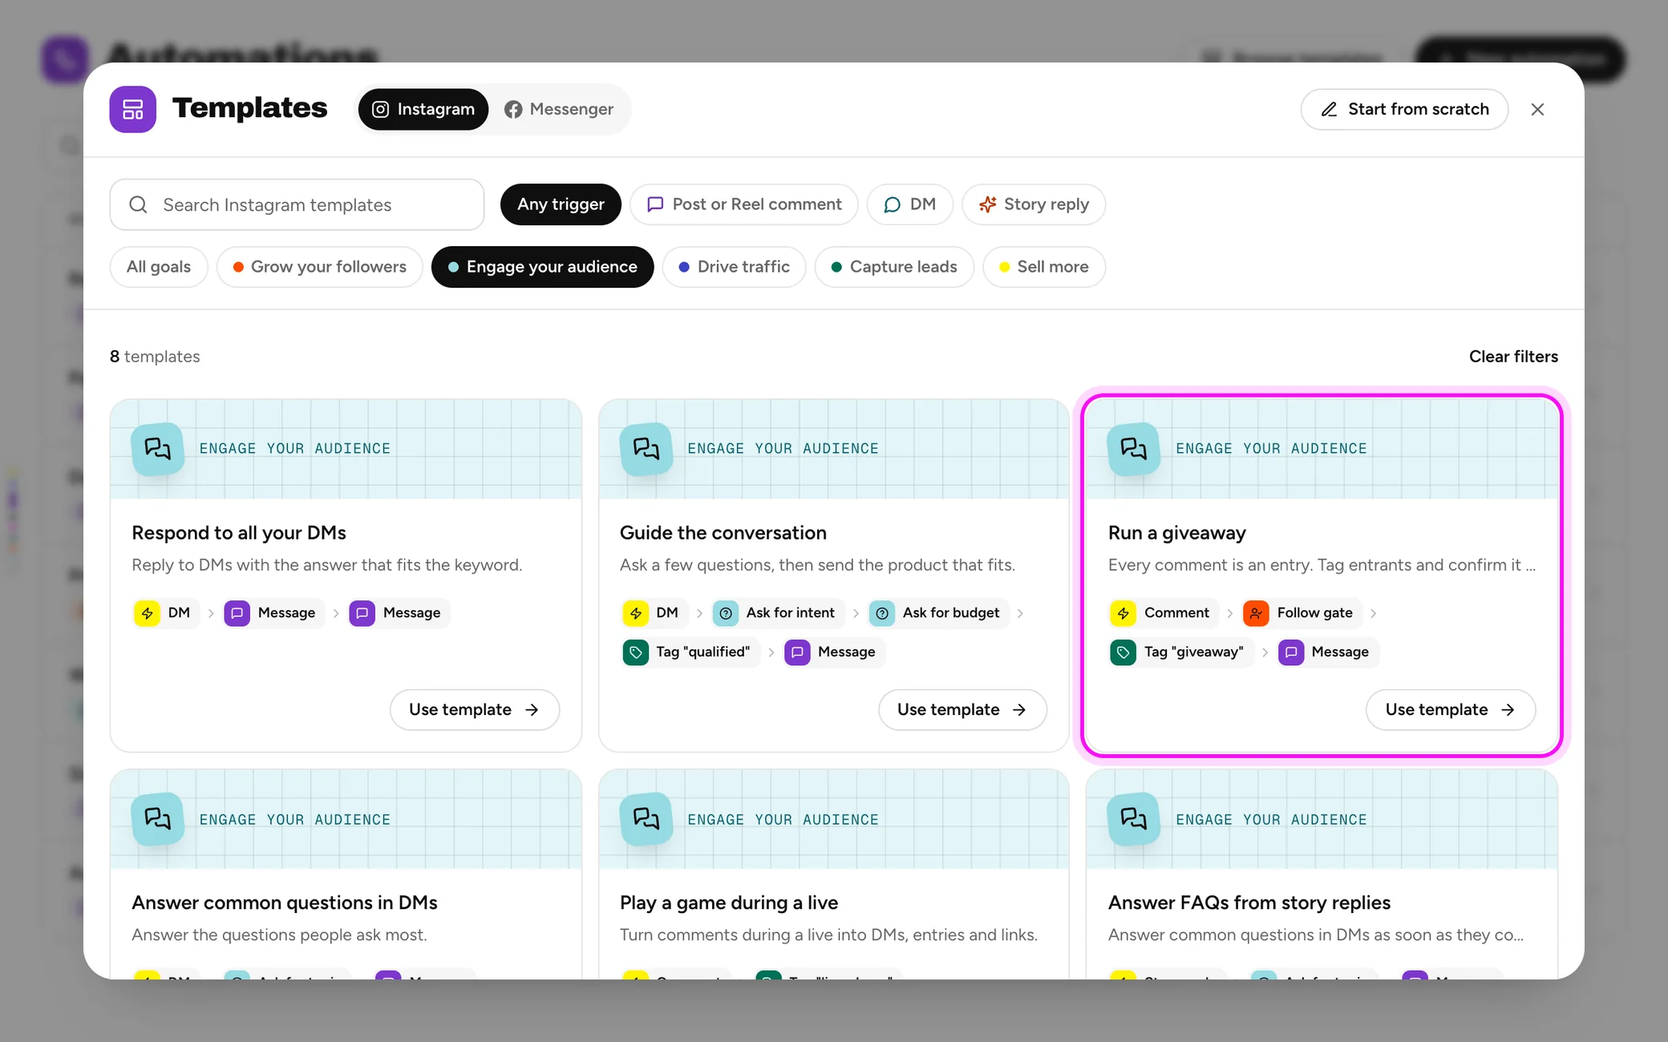Use the Guide the conversation template

962,710
